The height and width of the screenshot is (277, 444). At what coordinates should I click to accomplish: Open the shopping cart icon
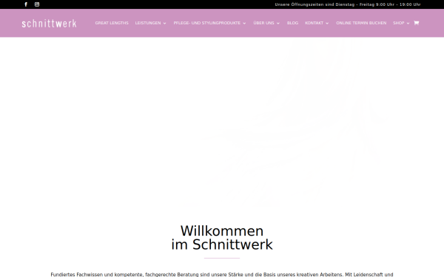[416, 23]
